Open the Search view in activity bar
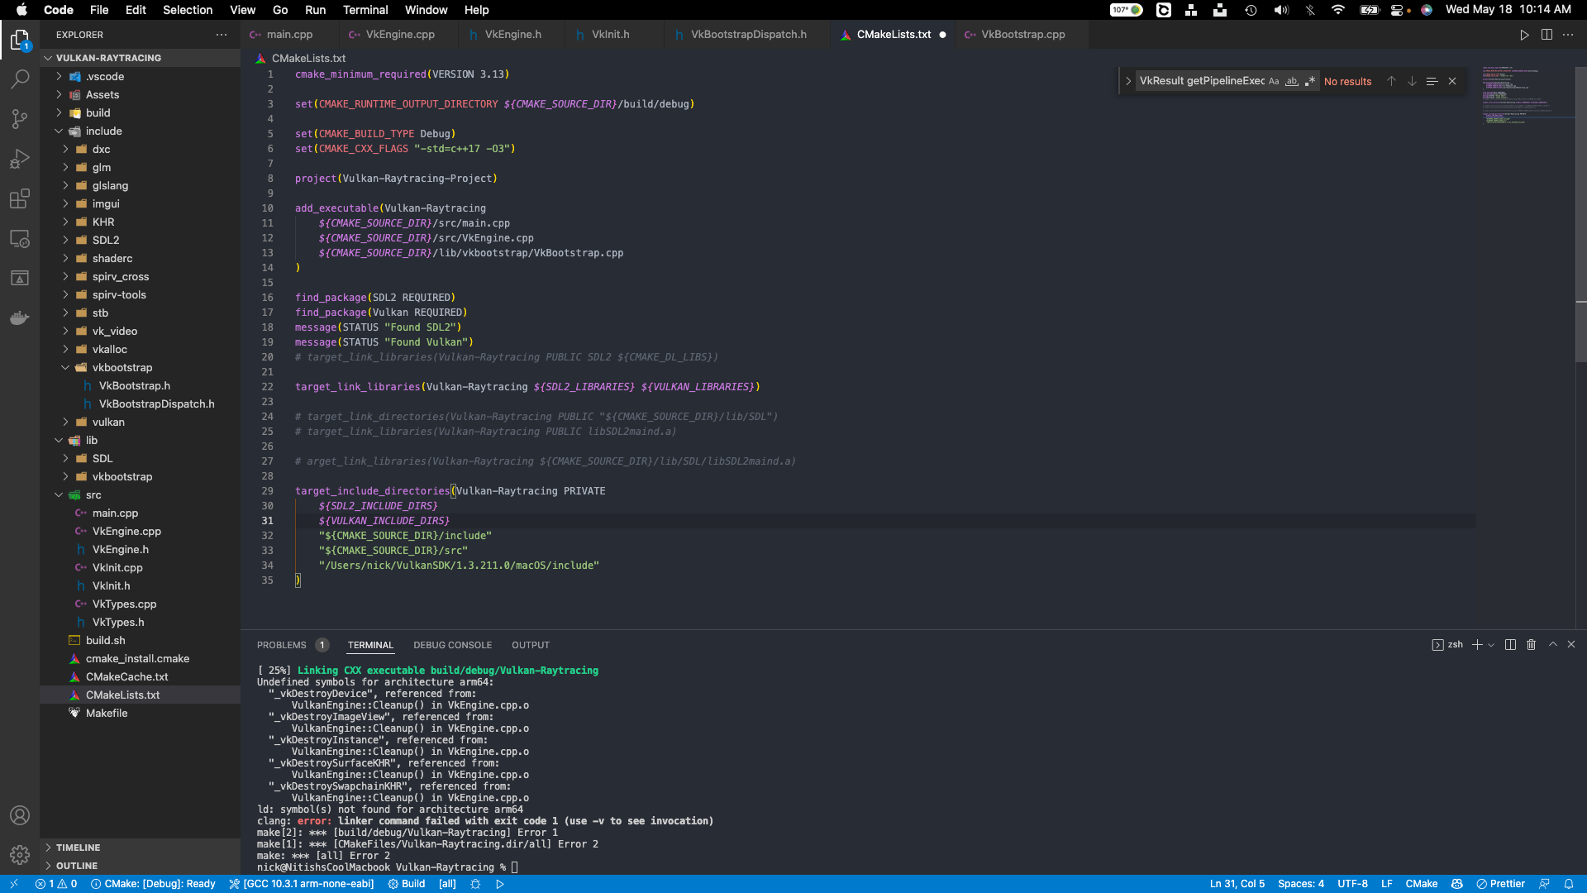This screenshot has width=1587, height=893. [x=20, y=79]
